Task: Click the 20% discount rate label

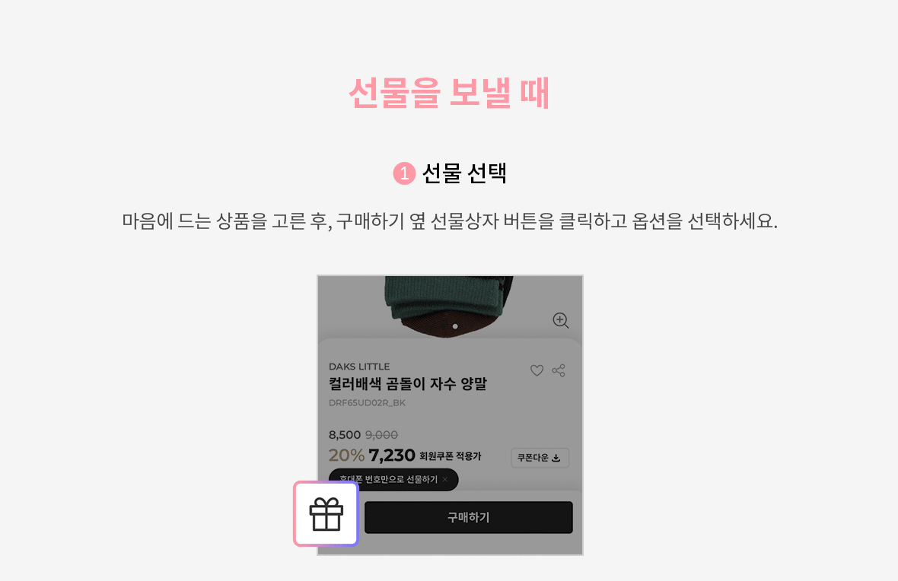Action: [x=346, y=456]
